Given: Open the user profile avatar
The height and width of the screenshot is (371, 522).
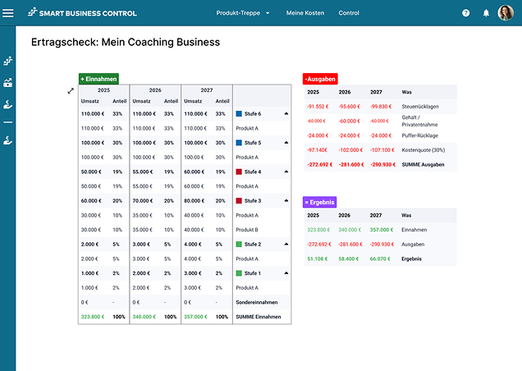Looking at the screenshot, I should pyautogui.click(x=506, y=13).
